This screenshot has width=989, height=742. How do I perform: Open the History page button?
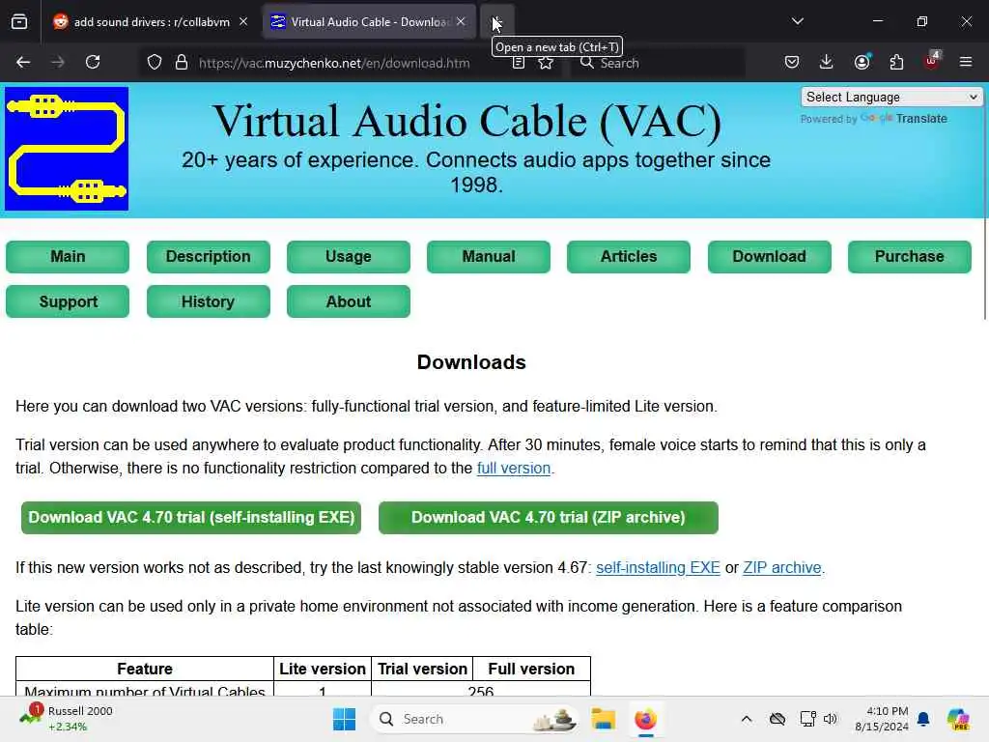[209, 301]
